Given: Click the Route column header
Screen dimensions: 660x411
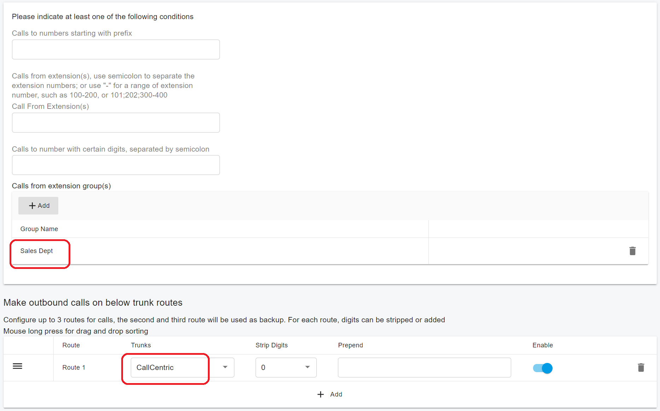Looking at the screenshot, I should pyautogui.click(x=71, y=345).
